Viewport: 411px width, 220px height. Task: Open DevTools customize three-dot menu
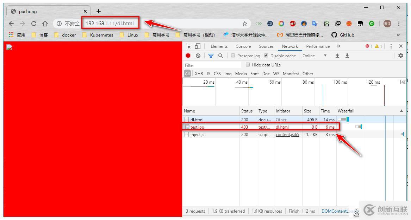coord(391,46)
